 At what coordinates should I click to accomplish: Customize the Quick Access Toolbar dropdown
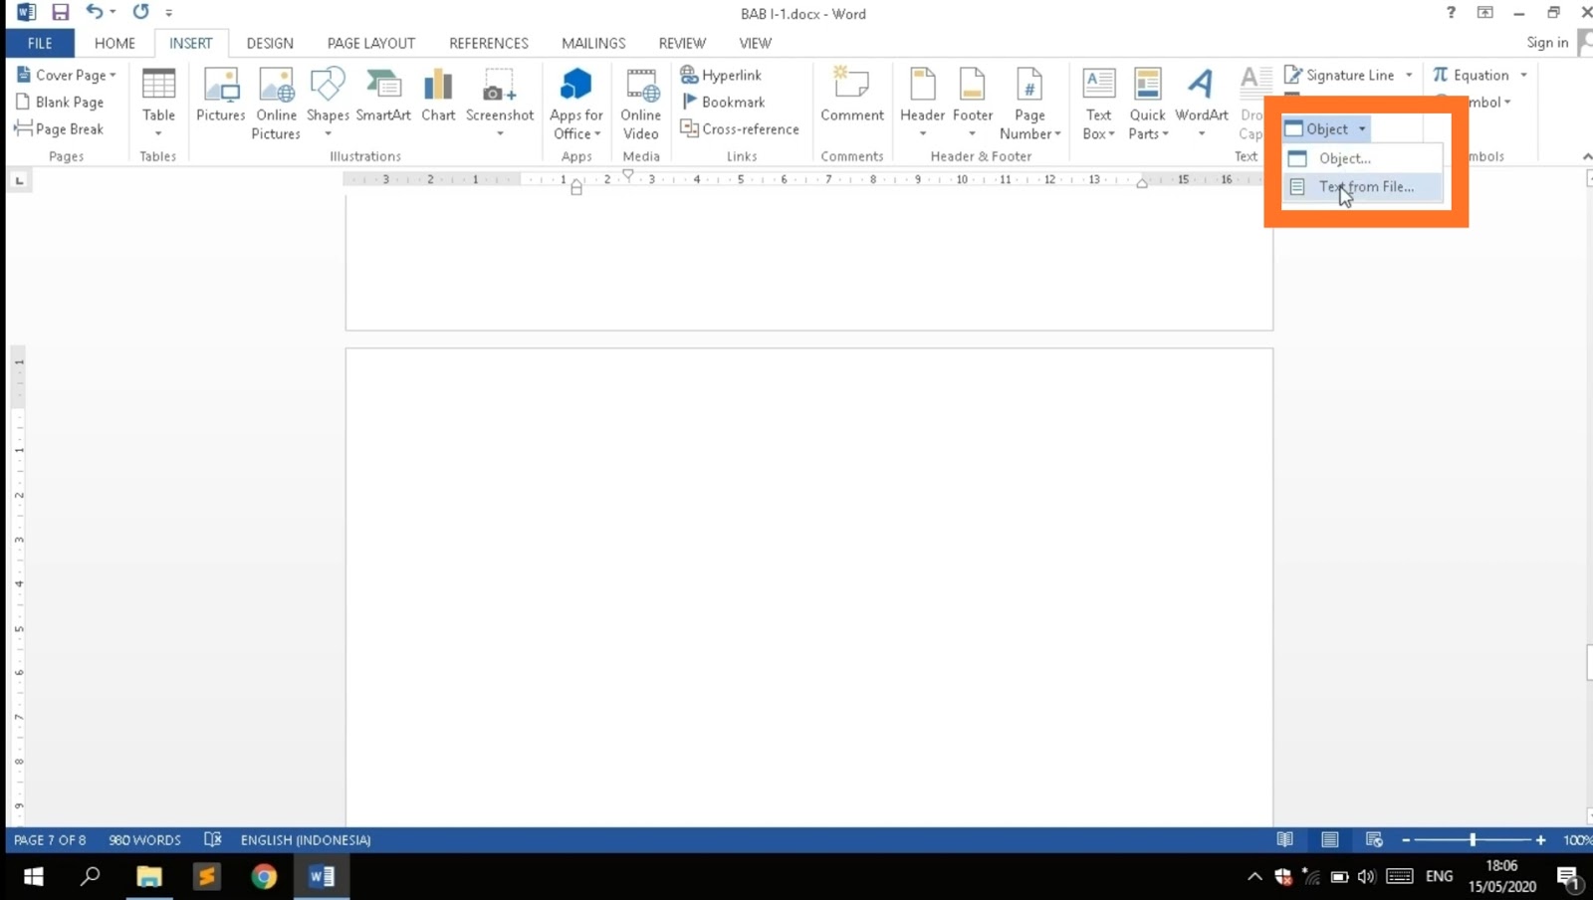point(169,13)
